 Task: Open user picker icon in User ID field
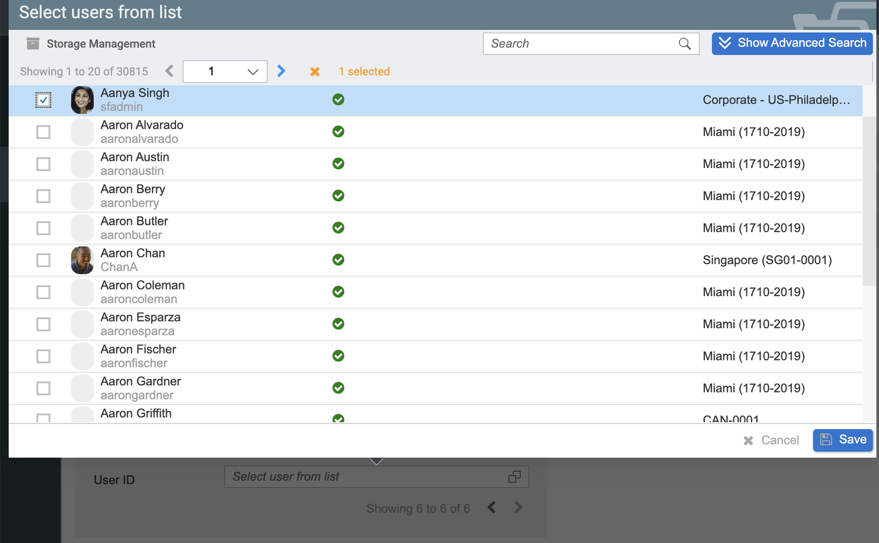tap(514, 477)
